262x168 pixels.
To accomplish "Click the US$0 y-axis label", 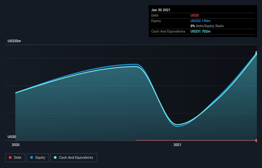I will tap(12, 137).
